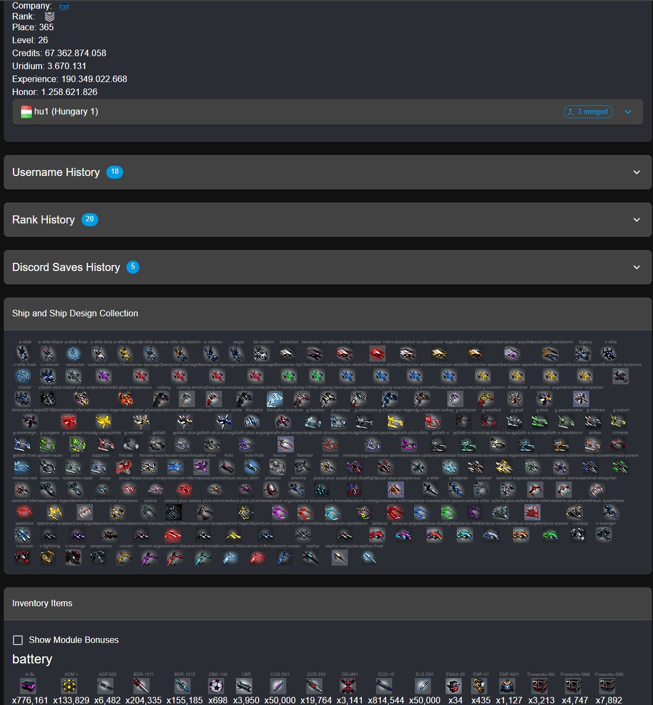Viewport: 653px width, 705px height.
Task: Click the citadel ship icon
Action: click(23, 399)
